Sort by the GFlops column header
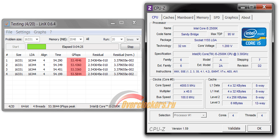The width and height of the screenshot is (279, 140). pos(76,55)
